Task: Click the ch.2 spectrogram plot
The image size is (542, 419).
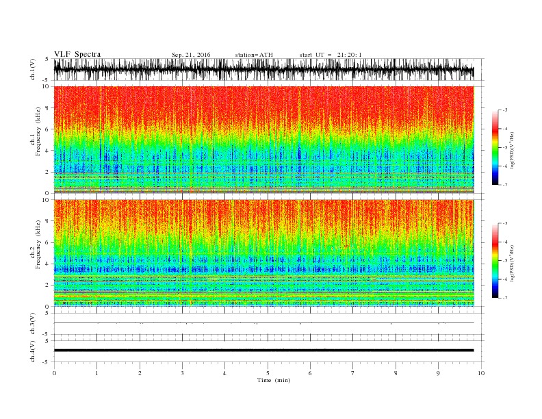Action: pyautogui.click(x=263, y=253)
